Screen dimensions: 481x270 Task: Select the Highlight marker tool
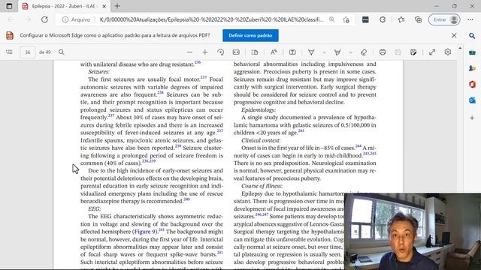point(337,52)
